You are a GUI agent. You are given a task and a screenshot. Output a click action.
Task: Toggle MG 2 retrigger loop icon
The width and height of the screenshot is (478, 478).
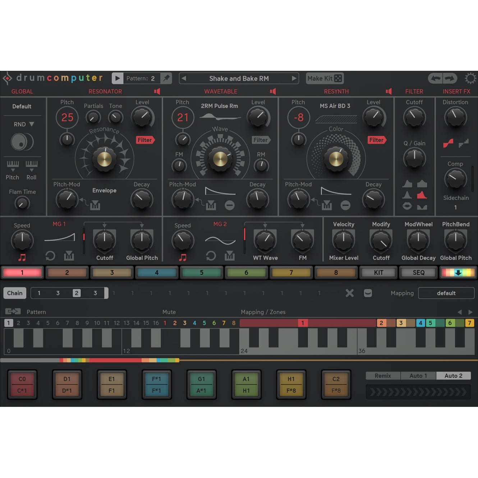[x=211, y=256]
